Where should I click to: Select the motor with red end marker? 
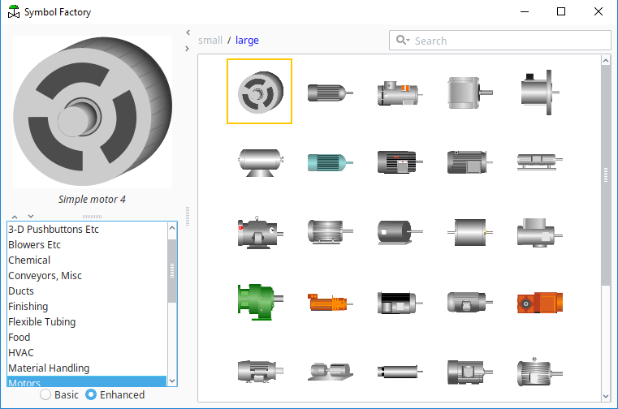pyautogui.click(x=260, y=232)
